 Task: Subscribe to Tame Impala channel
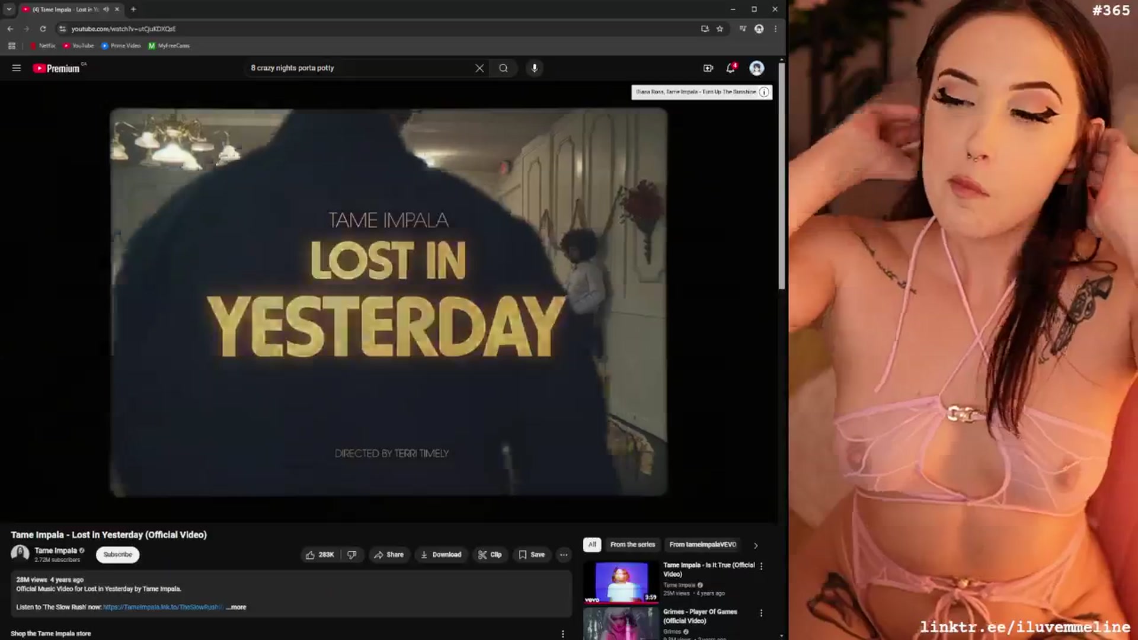click(x=117, y=555)
